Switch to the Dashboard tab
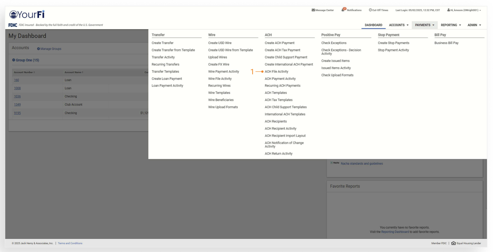This screenshot has width=493, height=252. (x=373, y=25)
